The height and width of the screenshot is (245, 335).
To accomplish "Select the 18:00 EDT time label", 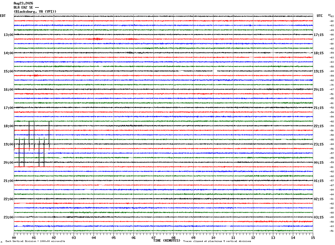I will (x=8, y=126).
